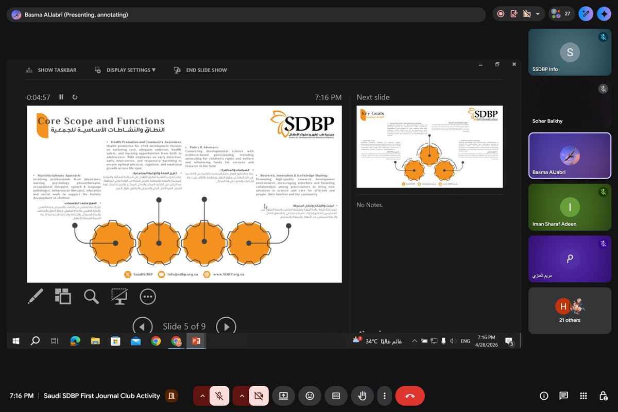The image size is (618, 412).
Task: Open the 27 participants list
Action: pos(561,14)
